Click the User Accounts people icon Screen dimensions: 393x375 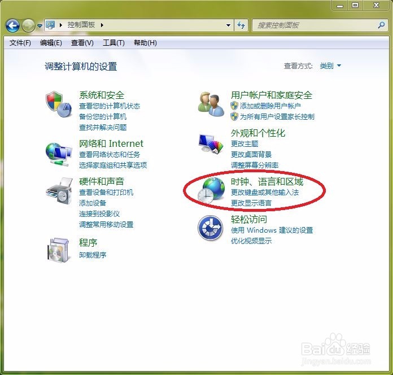coord(211,104)
